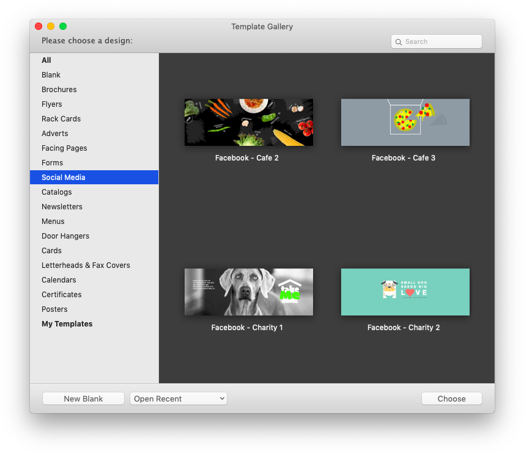Open the Flyers category
The width and height of the screenshot is (524, 454).
(x=52, y=104)
